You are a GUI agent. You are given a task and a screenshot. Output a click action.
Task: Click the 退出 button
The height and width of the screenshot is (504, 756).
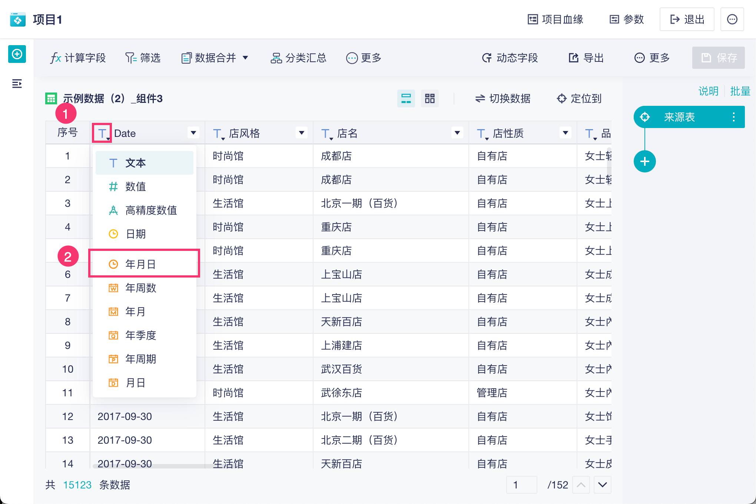(x=687, y=19)
